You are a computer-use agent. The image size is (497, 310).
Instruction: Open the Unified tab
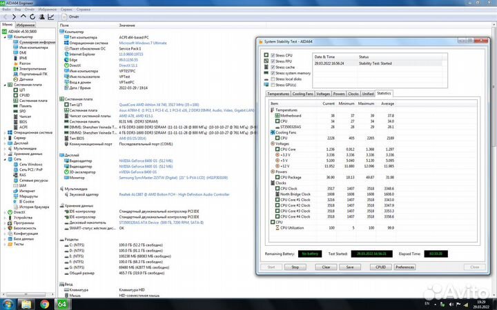(368, 94)
